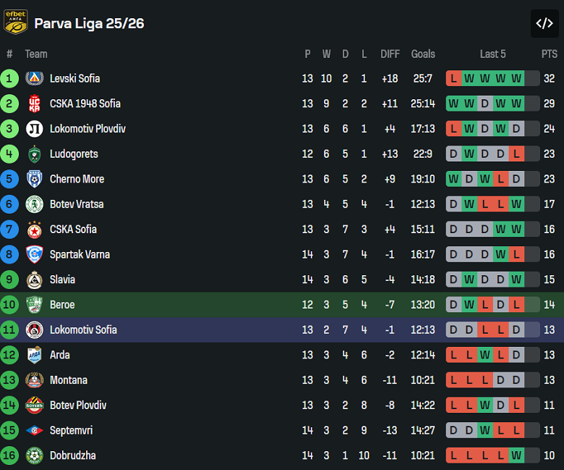Open the Beroe team link
The image size is (564, 470).
pyautogui.click(x=62, y=305)
